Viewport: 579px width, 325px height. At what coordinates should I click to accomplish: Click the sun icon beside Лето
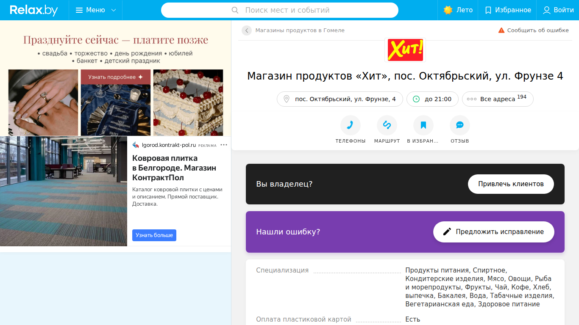pos(448,10)
